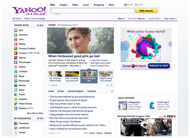Expand the chevron next to Messenger

pos(43,81)
